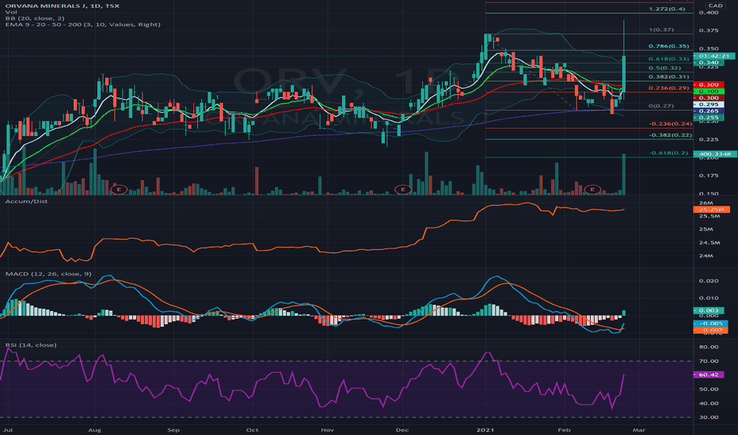Click the 0.003 MACD histogram label
Viewport: 738px width, 435px height.
[x=709, y=310]
